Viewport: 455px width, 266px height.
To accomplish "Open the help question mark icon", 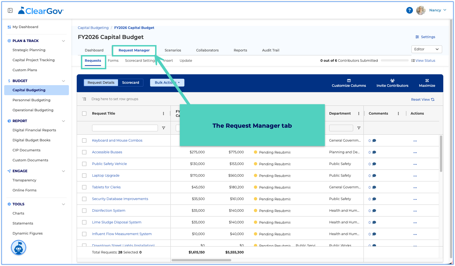I will 409,10.
